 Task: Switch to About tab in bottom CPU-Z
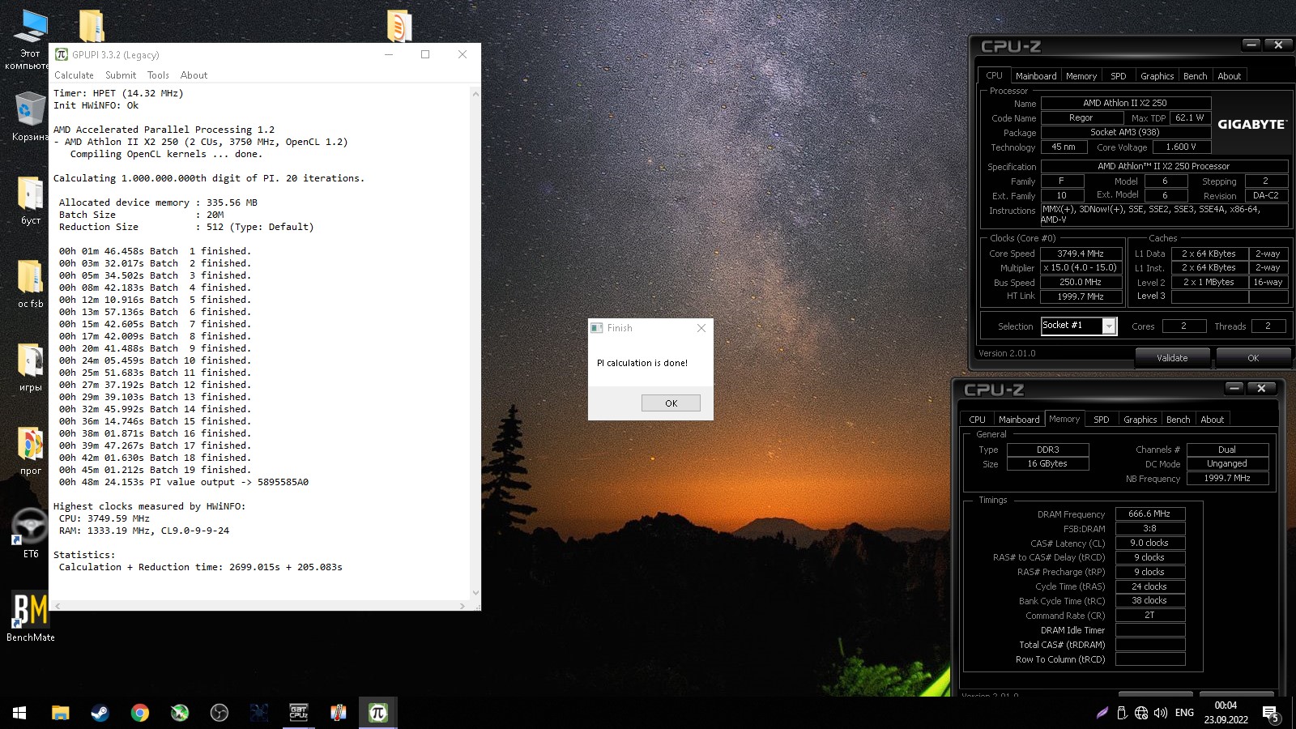click(x=1212, y=420)
